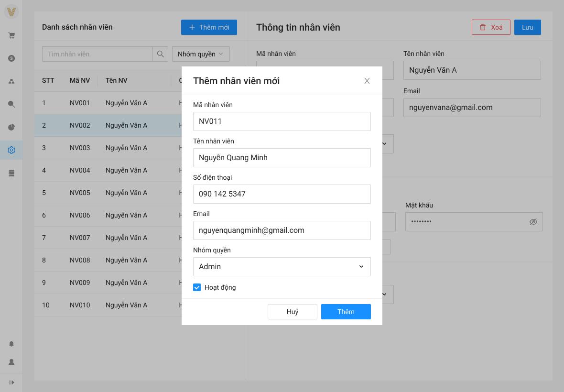The width and height of the screenshot is (564, 392).
Task: Expand the Nhóm quyền filter dropdown
Action: [201, 54]
